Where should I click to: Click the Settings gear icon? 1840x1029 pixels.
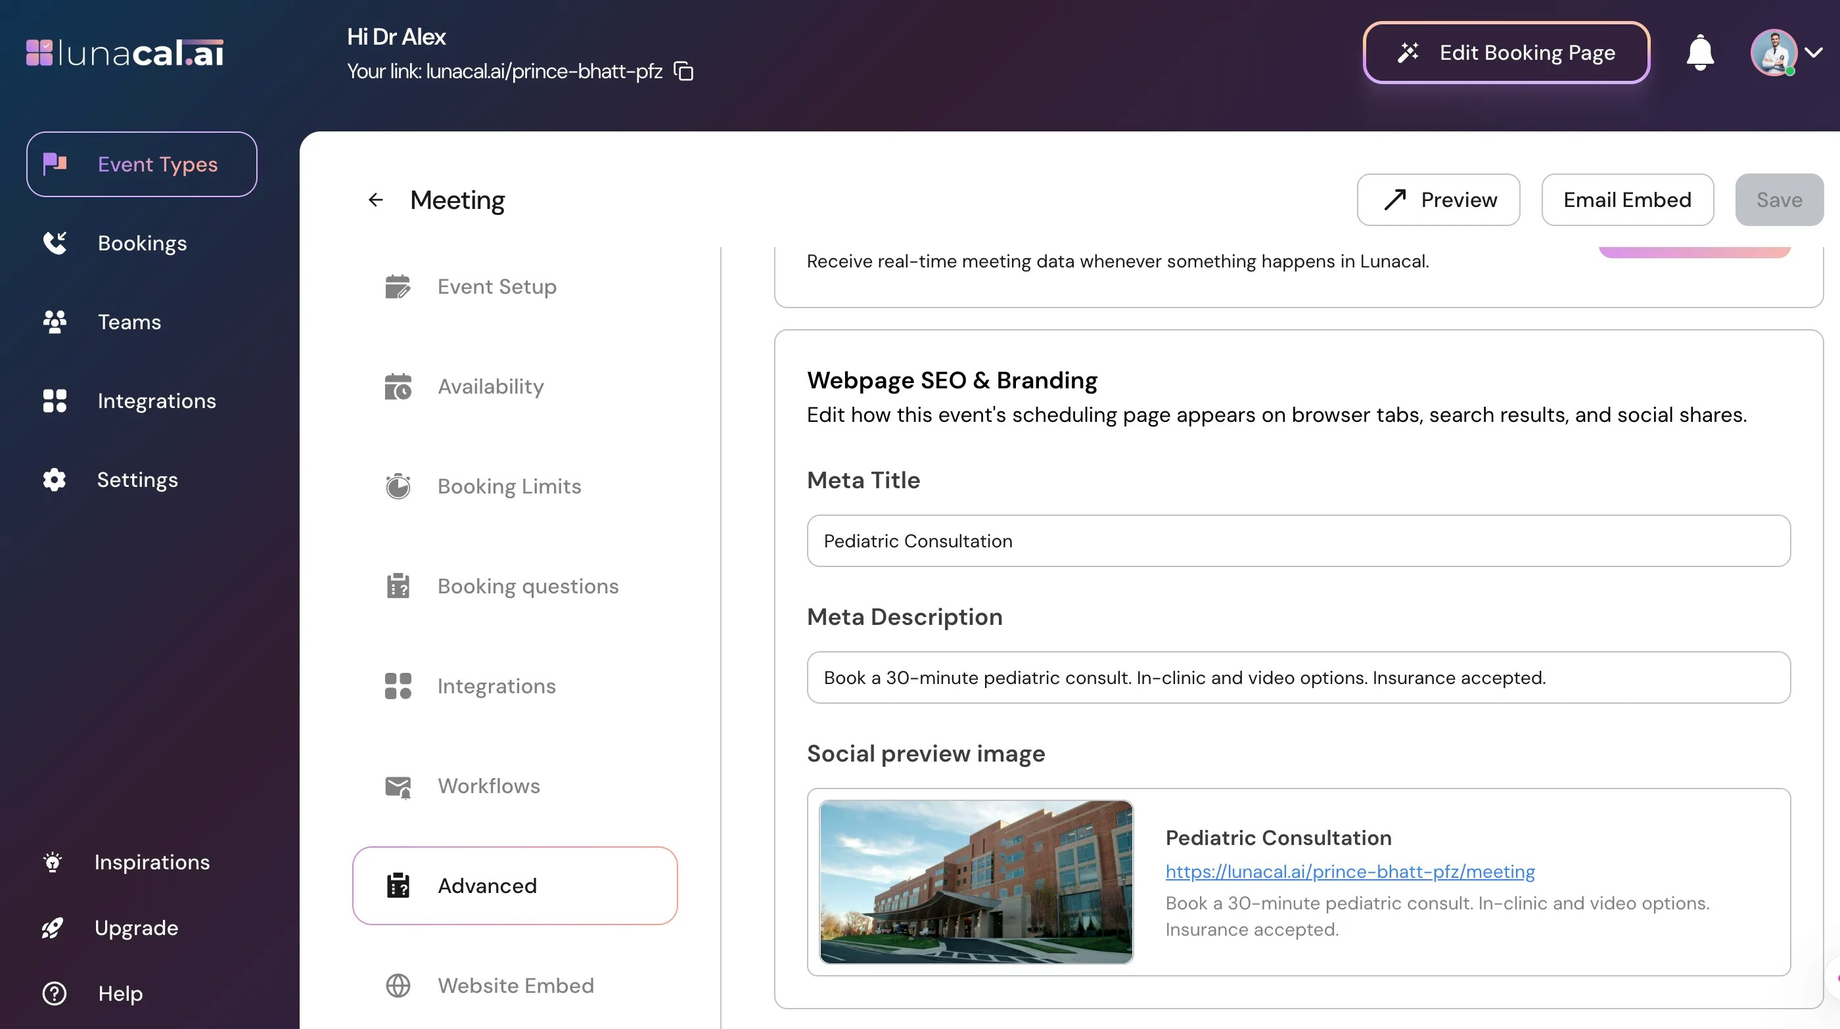[55, 480]
